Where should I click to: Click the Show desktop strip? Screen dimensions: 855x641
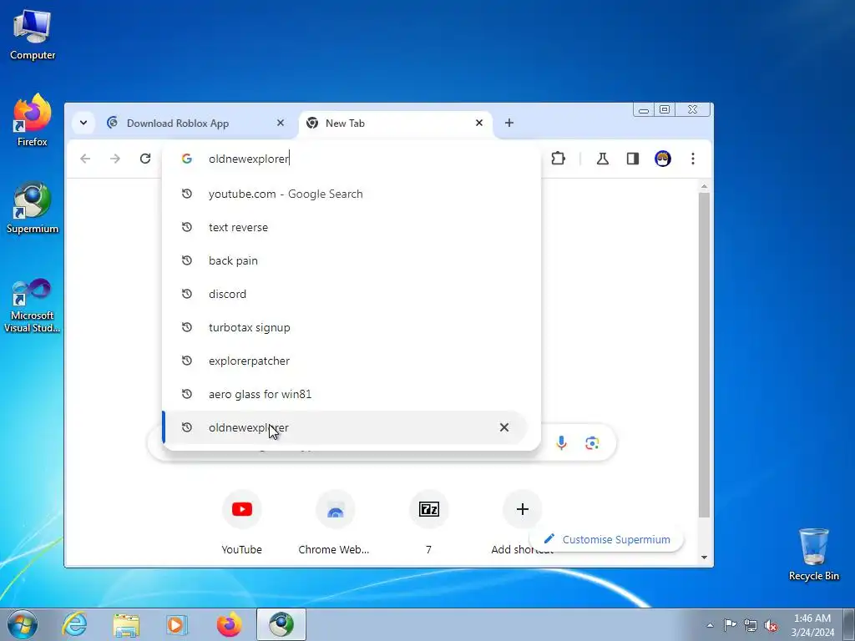pyautogui.click(x=849, y=624)
